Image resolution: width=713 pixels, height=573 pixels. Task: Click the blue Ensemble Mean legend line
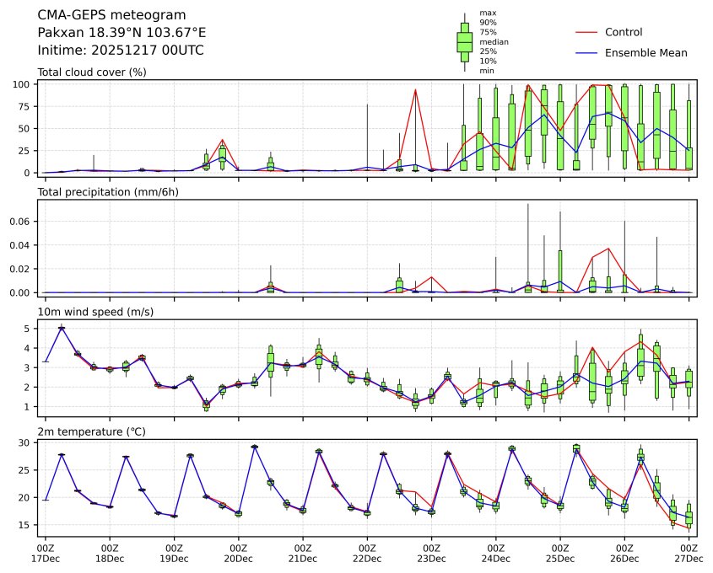tap(586, 52)
